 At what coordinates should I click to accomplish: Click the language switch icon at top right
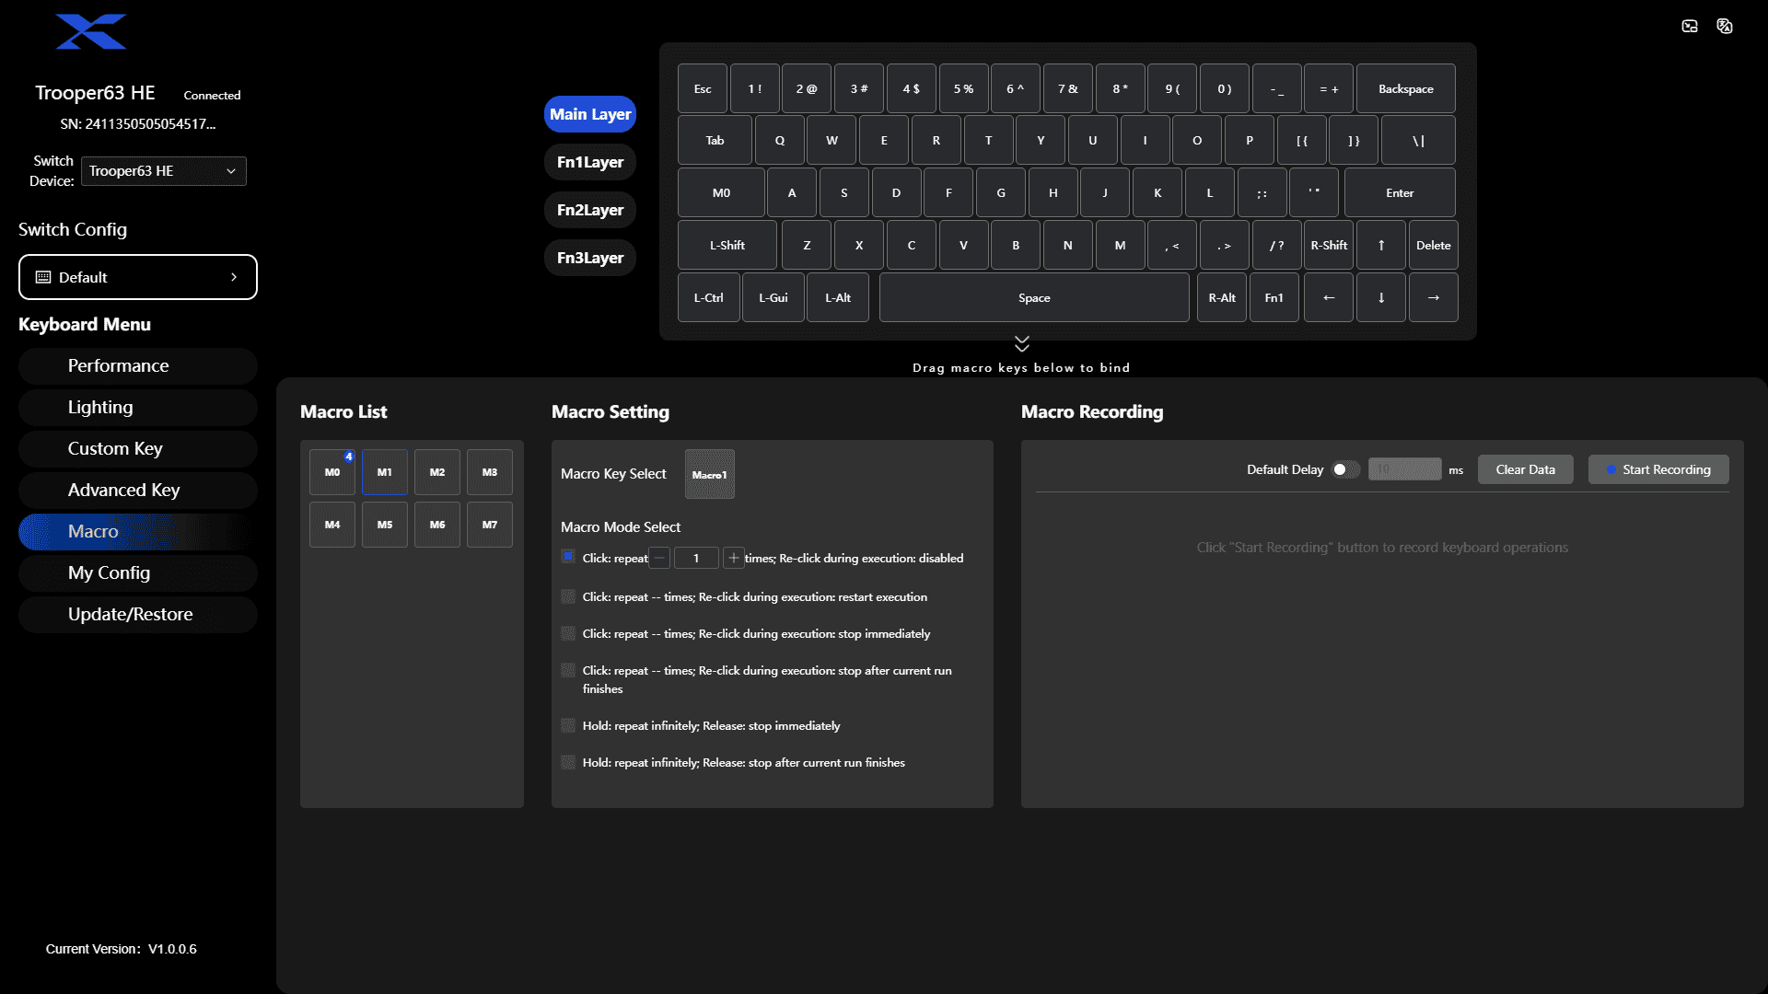pos(1725,26)
